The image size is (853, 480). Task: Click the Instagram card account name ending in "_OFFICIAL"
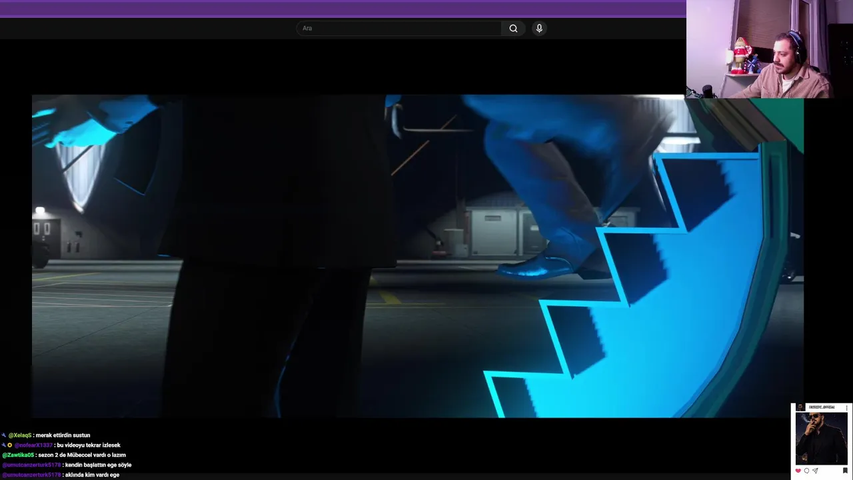coord(822,407)
